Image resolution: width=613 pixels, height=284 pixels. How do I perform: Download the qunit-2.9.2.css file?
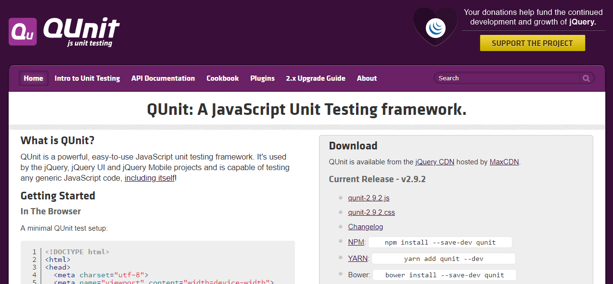click(x=371, y=212)
